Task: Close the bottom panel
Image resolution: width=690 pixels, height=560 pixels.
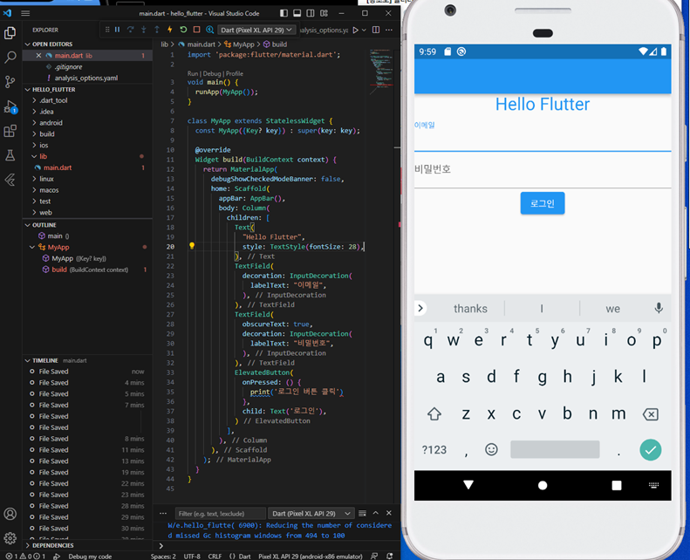Action: (x=389, y=513)
